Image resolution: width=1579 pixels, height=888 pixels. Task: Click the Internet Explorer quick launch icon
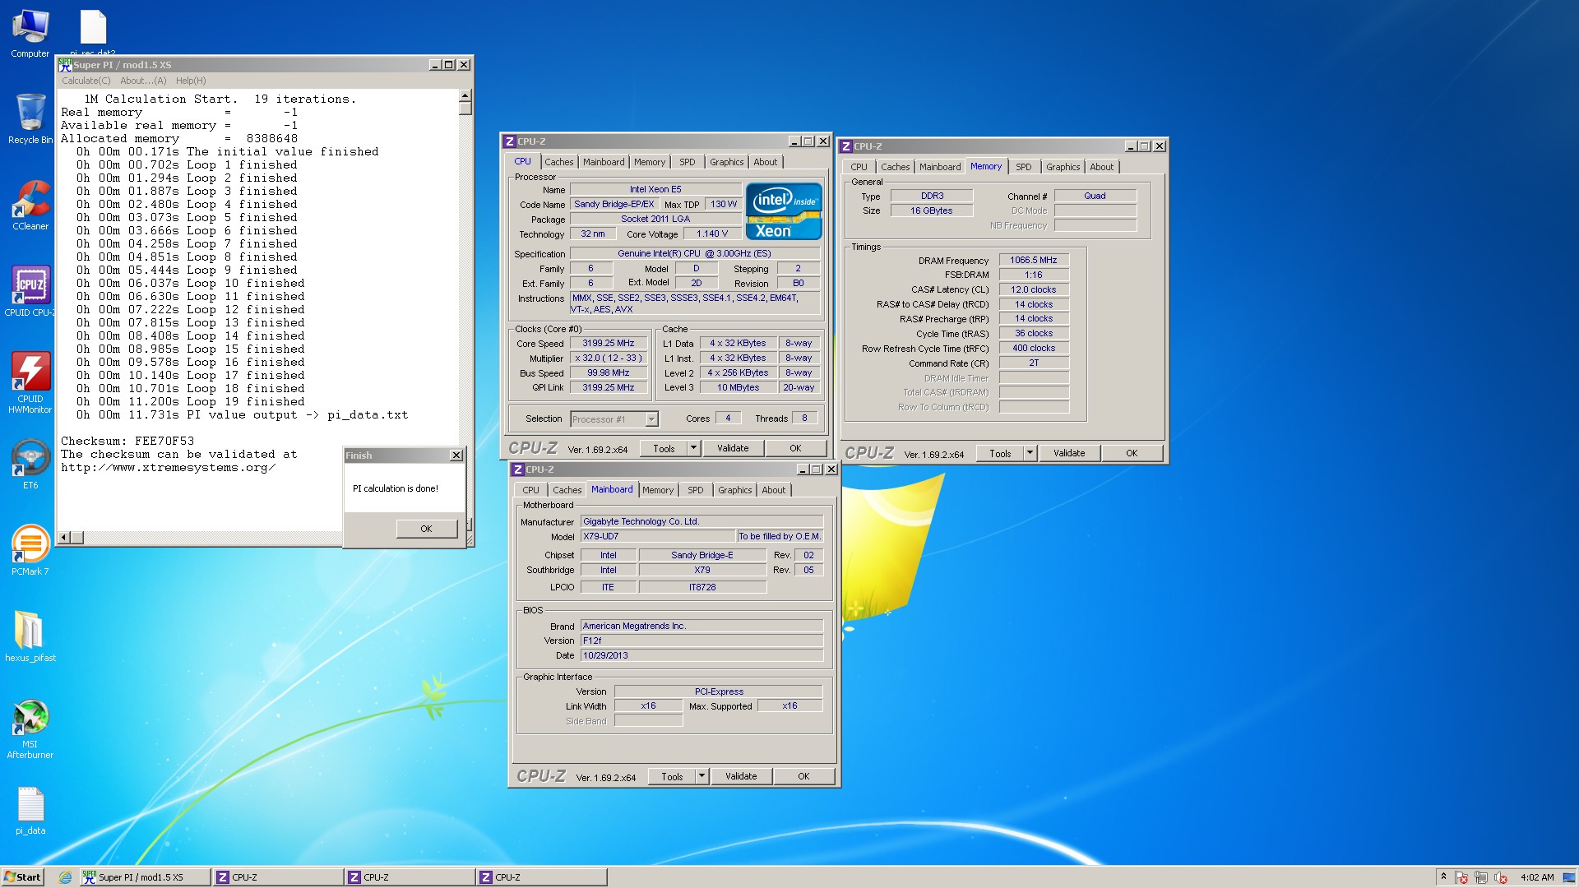tap(65, 877)
